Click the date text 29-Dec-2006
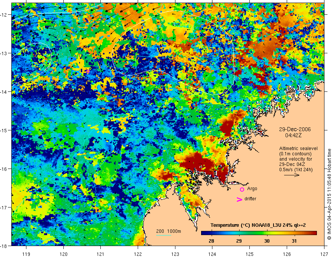Image resolution: width=332 pixels, height=257 pixels. pyautogui.click(x=295, y=129)
